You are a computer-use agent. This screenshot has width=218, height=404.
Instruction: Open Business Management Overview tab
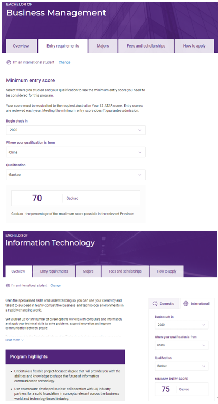tap(21, 46)
